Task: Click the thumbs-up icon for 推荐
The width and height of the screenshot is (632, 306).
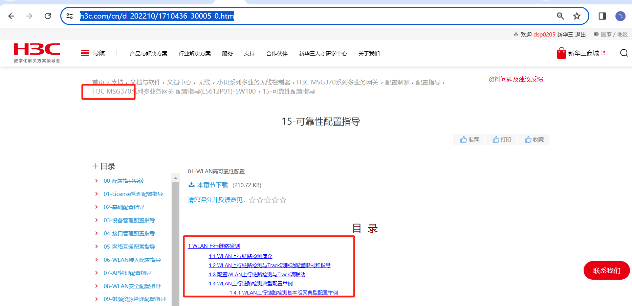Action: click(463, 139)
